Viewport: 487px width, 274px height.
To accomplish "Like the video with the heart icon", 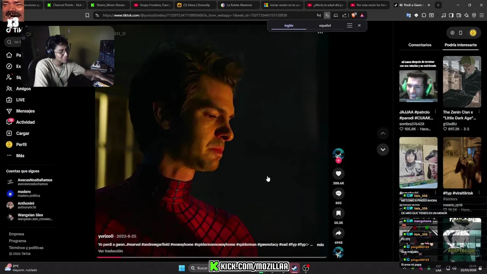I will coord(338,174).
